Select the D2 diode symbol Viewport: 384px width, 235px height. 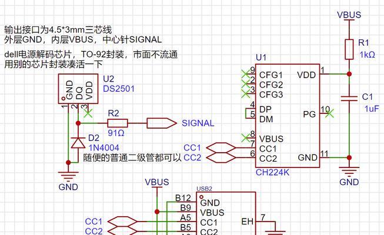tap(78, 143)
